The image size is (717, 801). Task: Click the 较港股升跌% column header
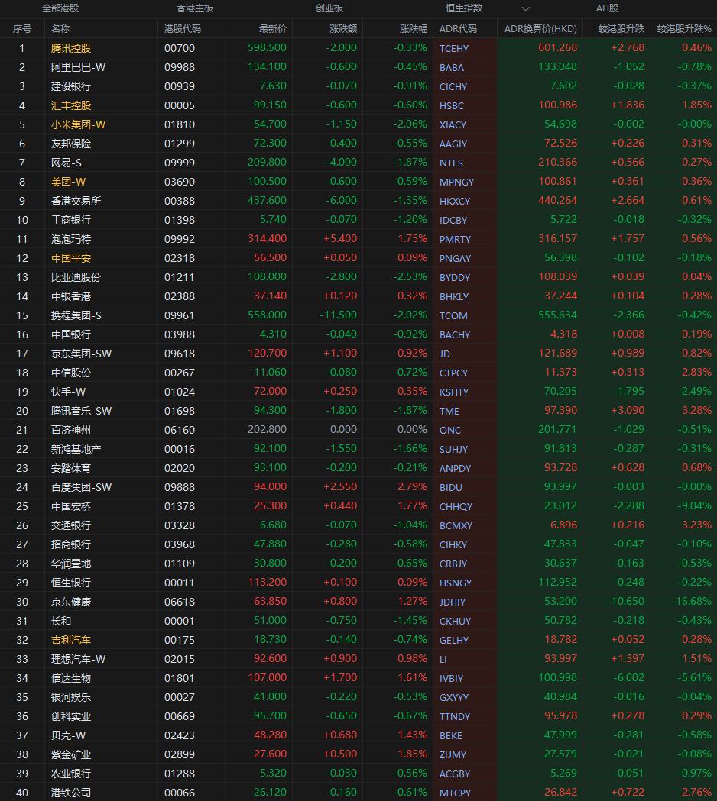(x=683, y=28)
